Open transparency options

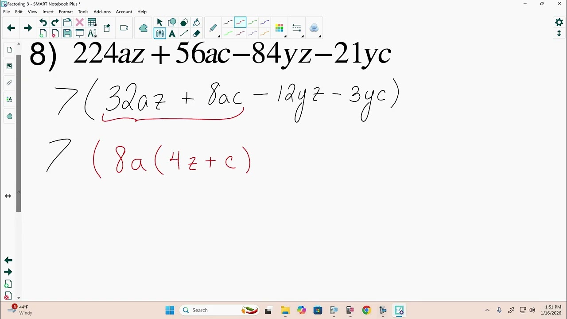[x=314, y=28]
